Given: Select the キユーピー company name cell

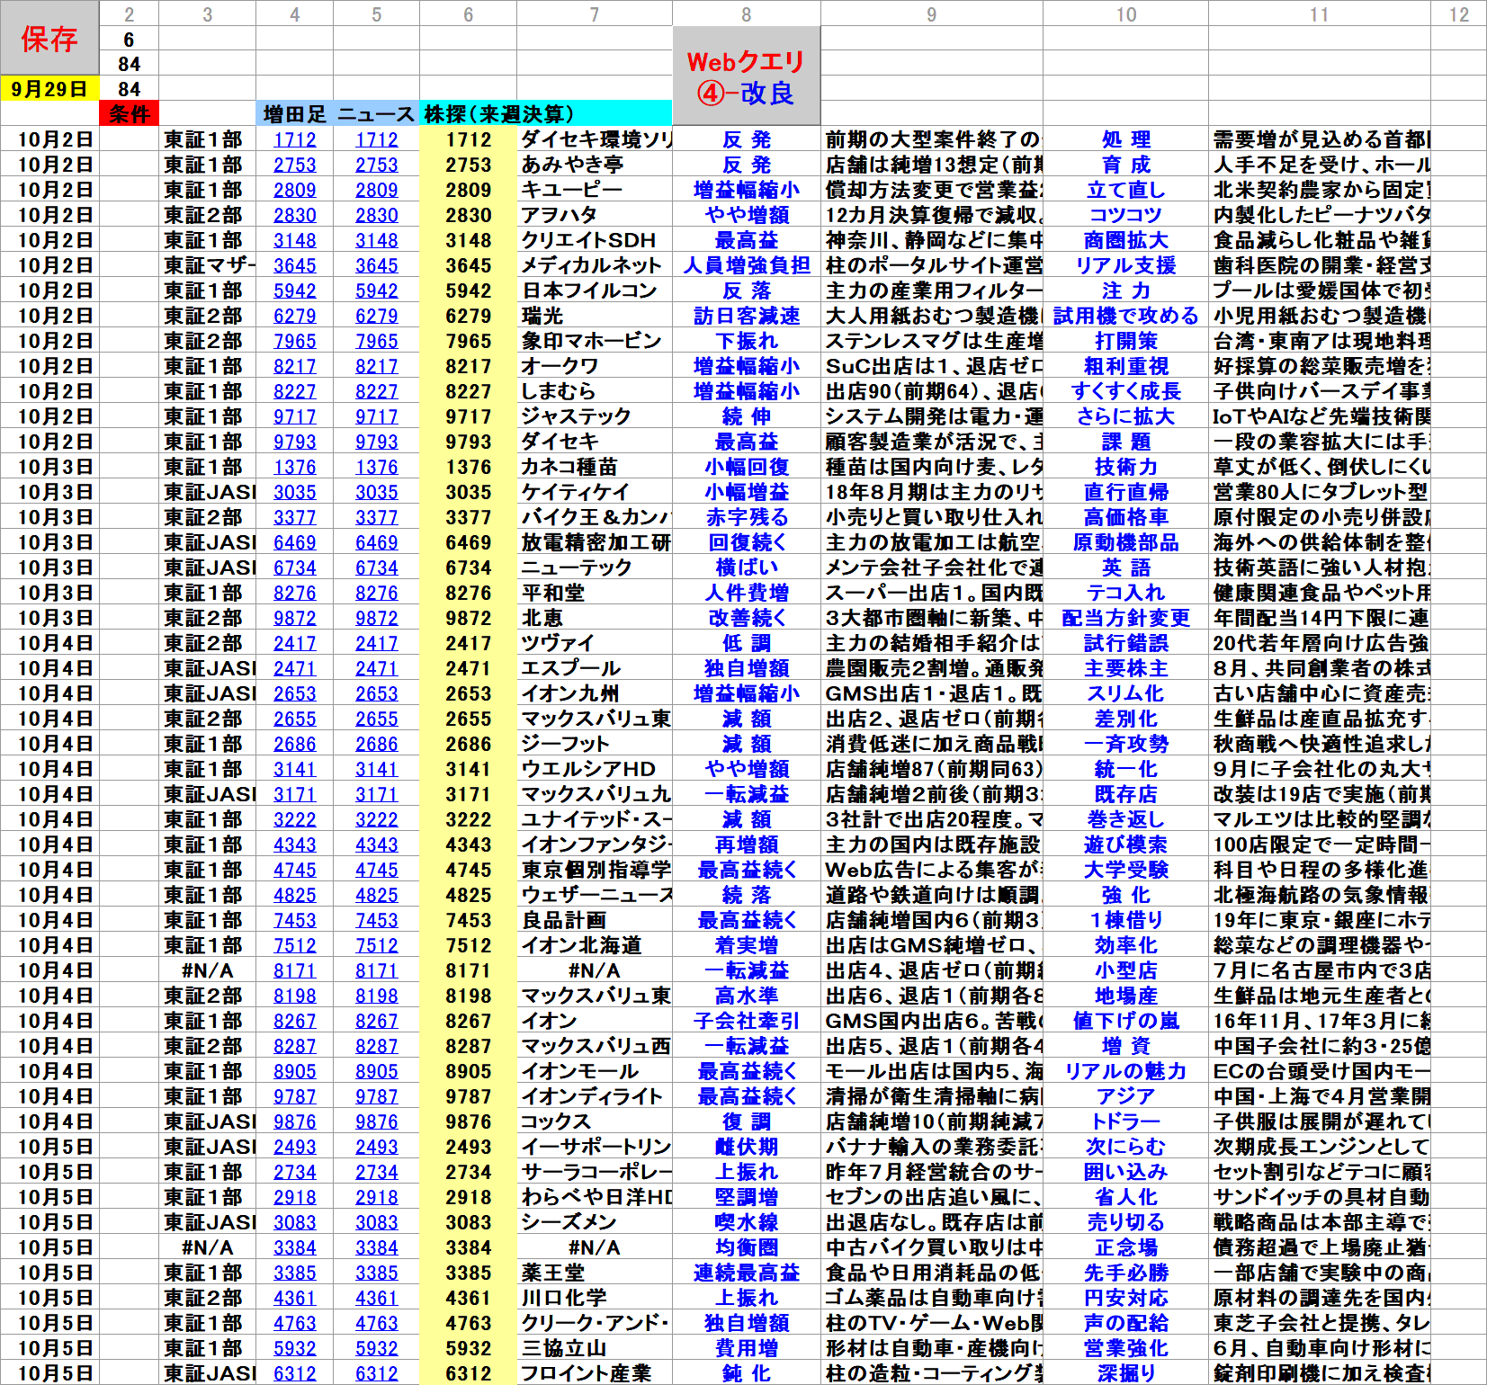Looking at the screenshot, I should pos(595,190).
